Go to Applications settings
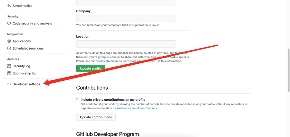This screenshot has width=290, height=137. point(22,41)
